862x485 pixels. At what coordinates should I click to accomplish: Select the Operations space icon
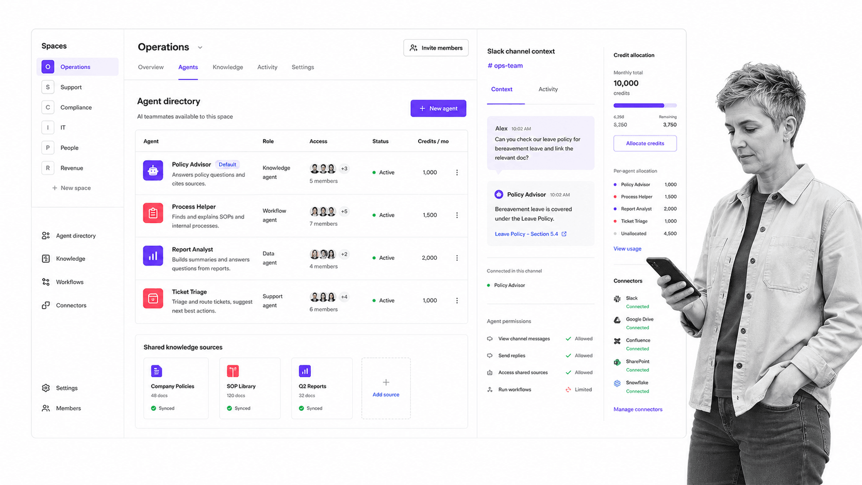pyautogui.click(x=47, y=66)
